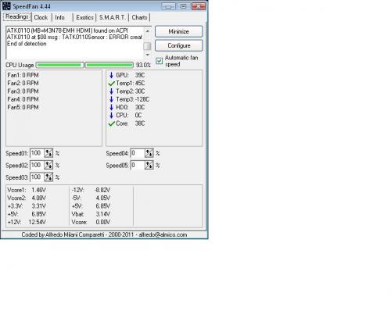
Task: Click the Speed02 value field
Action: 37,165
